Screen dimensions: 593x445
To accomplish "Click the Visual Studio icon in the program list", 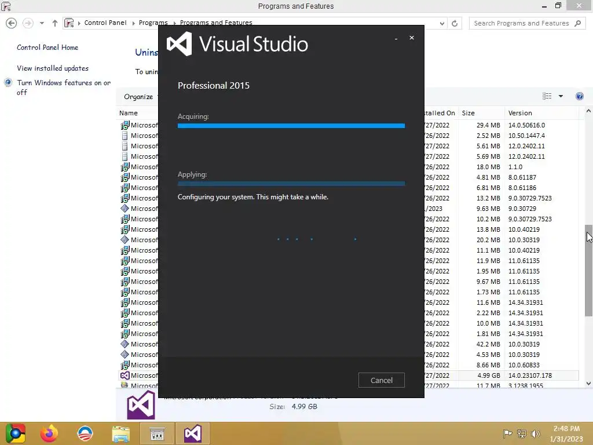I will [125, 375].
